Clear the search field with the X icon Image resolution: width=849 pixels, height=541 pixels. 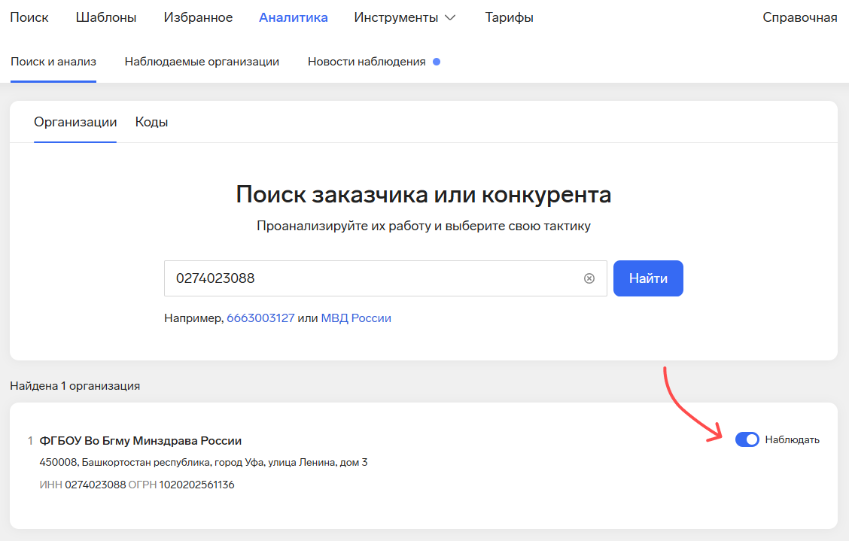(589, 278)
